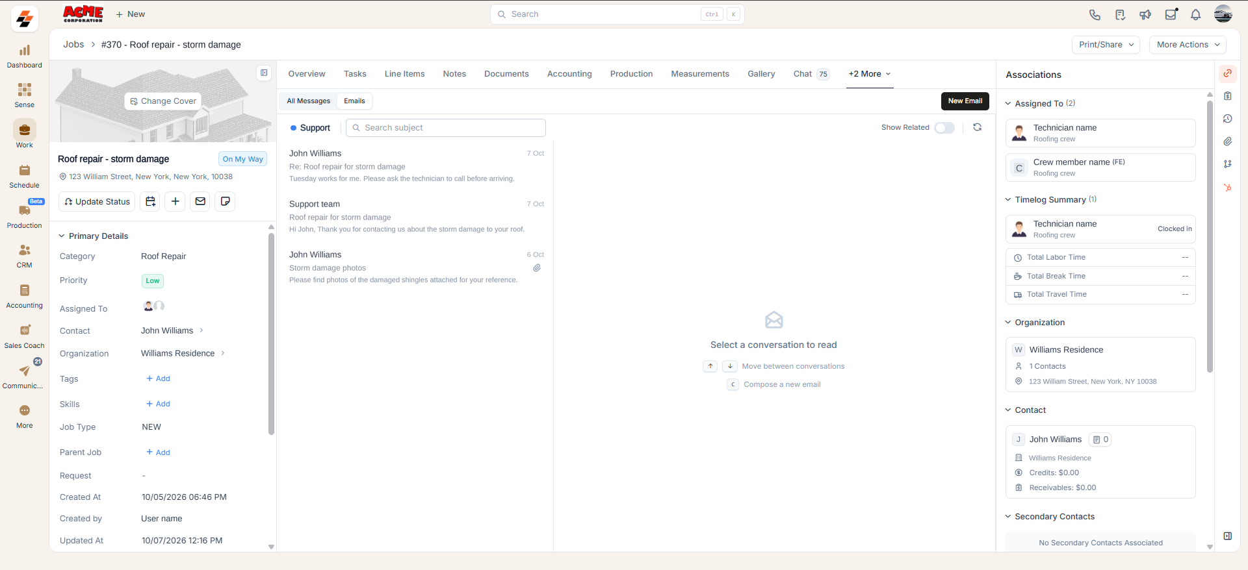1248x570 pixels.
Task: Collapse the Organization associations section
Action: (1008, 323)
